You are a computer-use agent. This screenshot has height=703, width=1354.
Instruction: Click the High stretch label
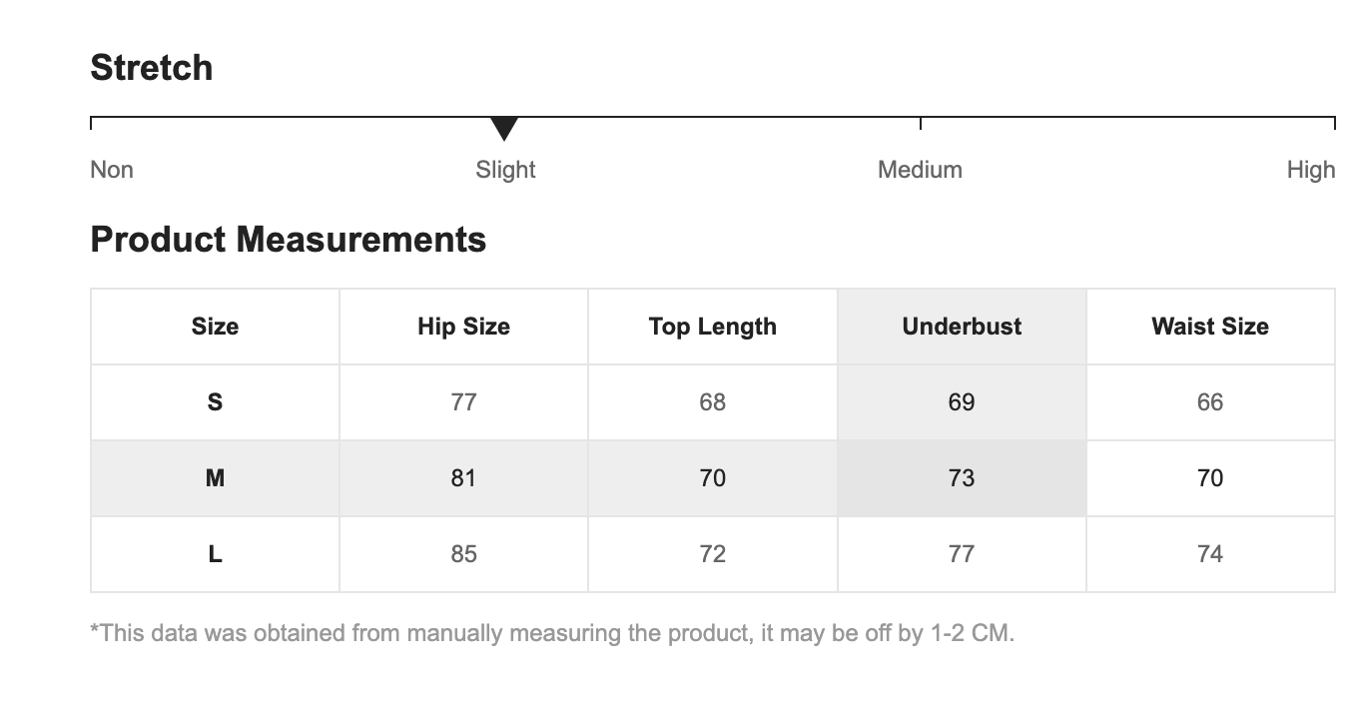(x=1310, y=170)
